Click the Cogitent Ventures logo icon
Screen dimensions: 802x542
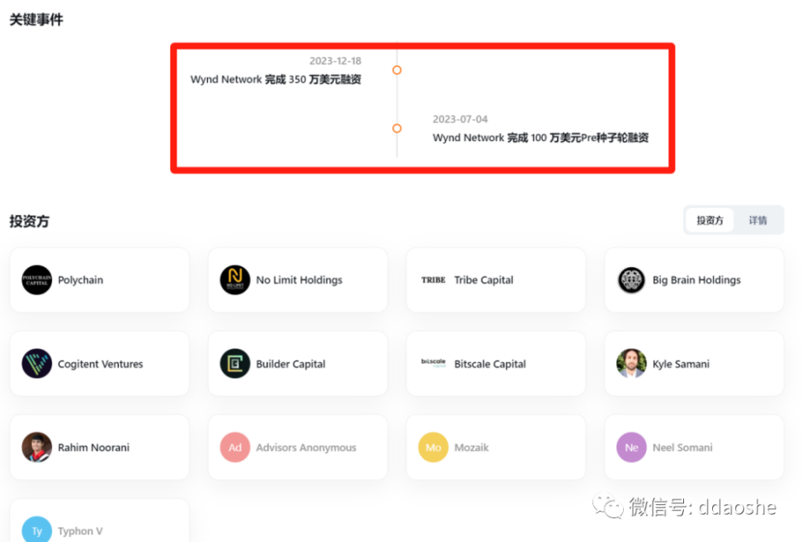37,364
